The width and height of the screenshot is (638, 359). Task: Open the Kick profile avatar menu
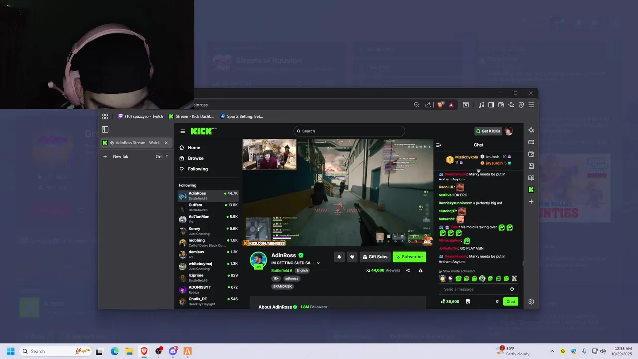[509, 131]
